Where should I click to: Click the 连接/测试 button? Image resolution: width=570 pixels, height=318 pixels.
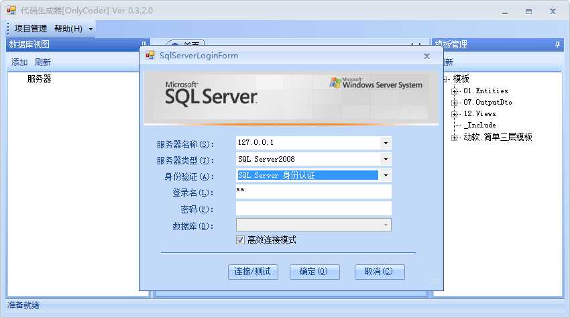click(x=253, y=272)
